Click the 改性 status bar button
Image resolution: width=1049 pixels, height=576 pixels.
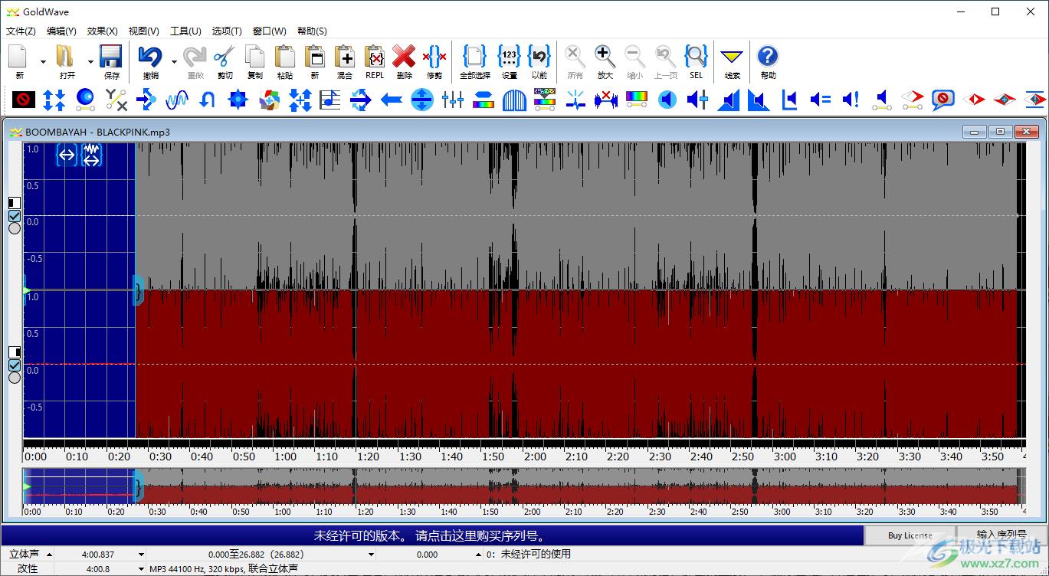(x=28, y=569)
